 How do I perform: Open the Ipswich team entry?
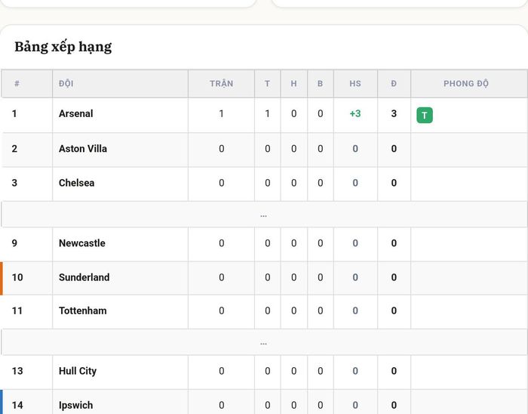tap(75, 405)
